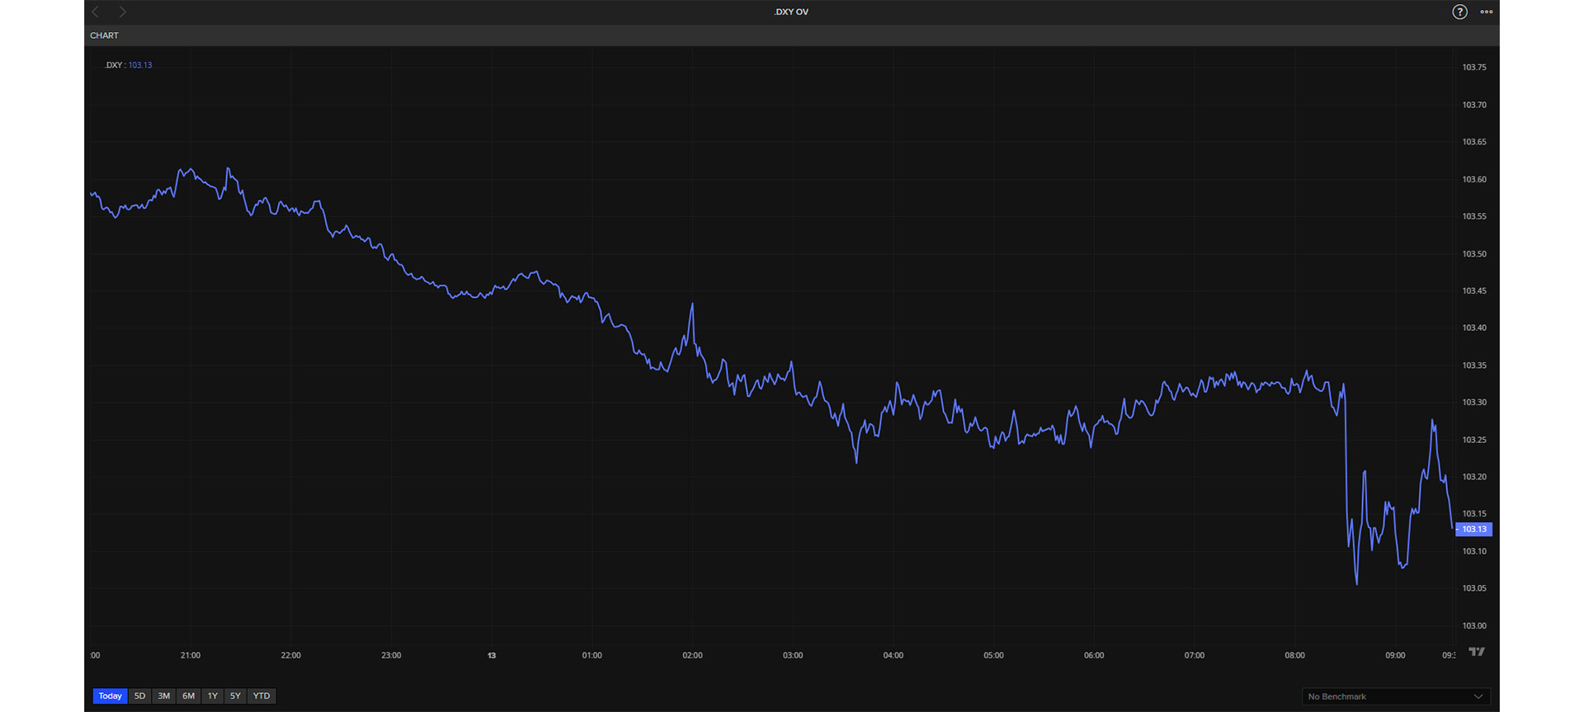Click the .DXY : 103.13 legend label
This screenshot has height=712, width=1584.
(x=129, y=65)
